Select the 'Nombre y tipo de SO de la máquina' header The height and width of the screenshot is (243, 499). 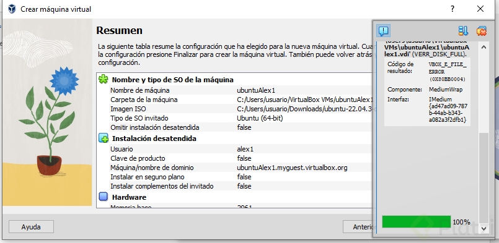[x=173, y=80]
